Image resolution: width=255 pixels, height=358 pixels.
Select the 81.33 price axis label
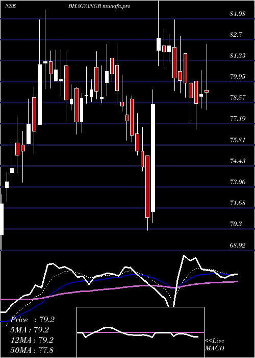[238, 55]
